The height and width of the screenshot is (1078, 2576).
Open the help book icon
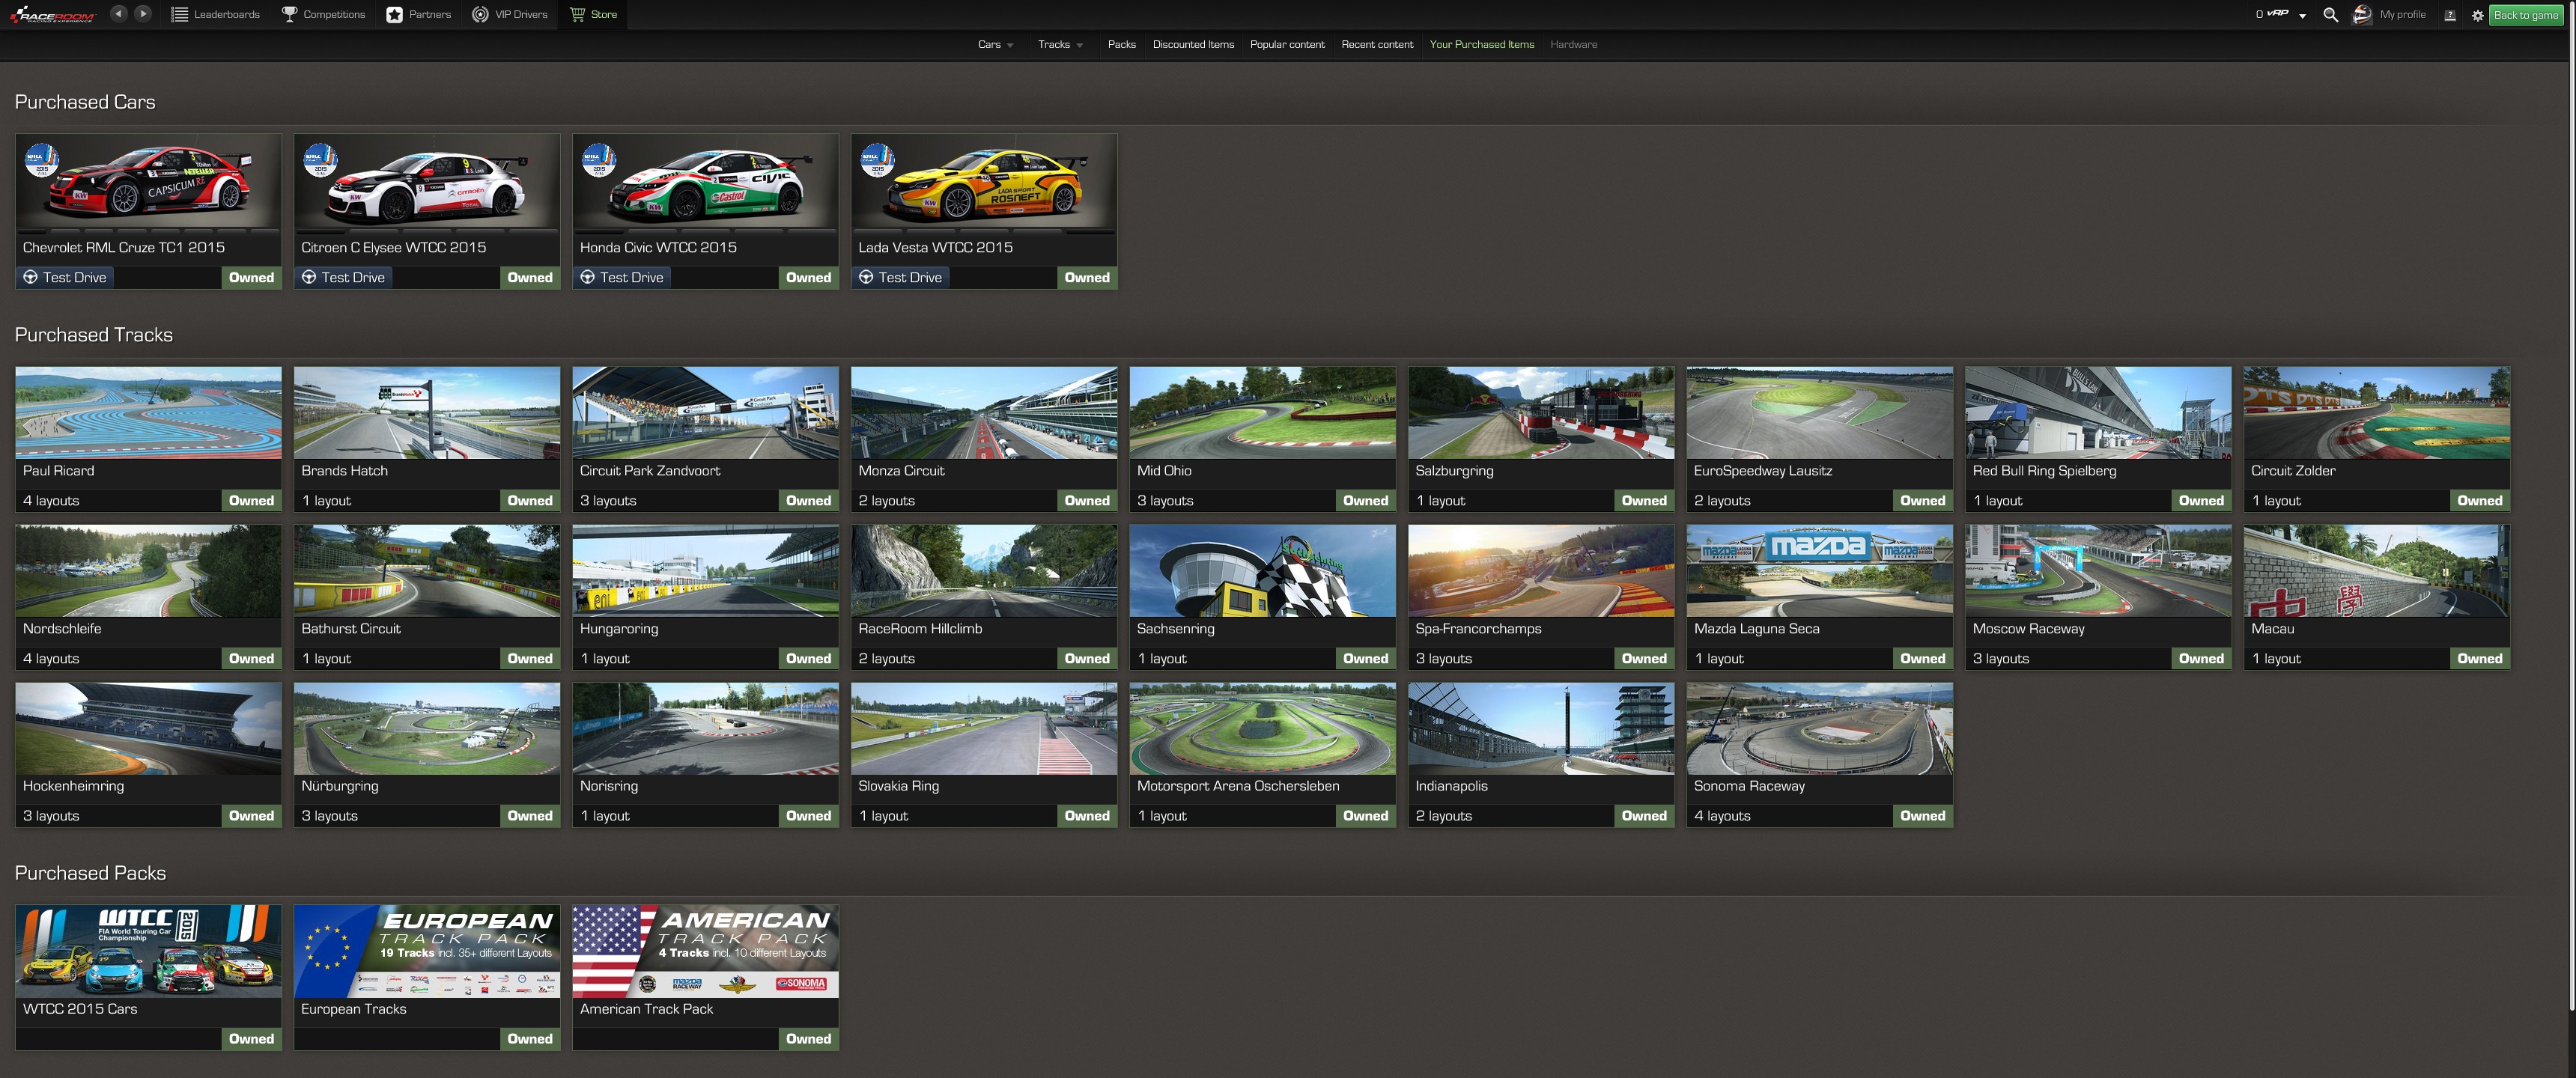pyautogui.click(x=2449, y=15)
